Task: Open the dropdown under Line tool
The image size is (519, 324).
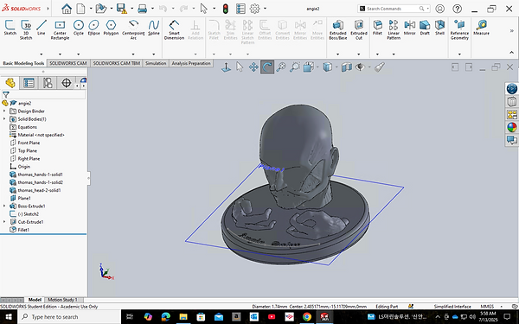Action: [x=42, y=54]
